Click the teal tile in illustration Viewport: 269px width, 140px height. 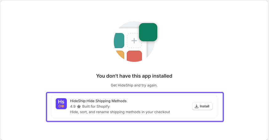pyautogui.click(x=119, y=41)
